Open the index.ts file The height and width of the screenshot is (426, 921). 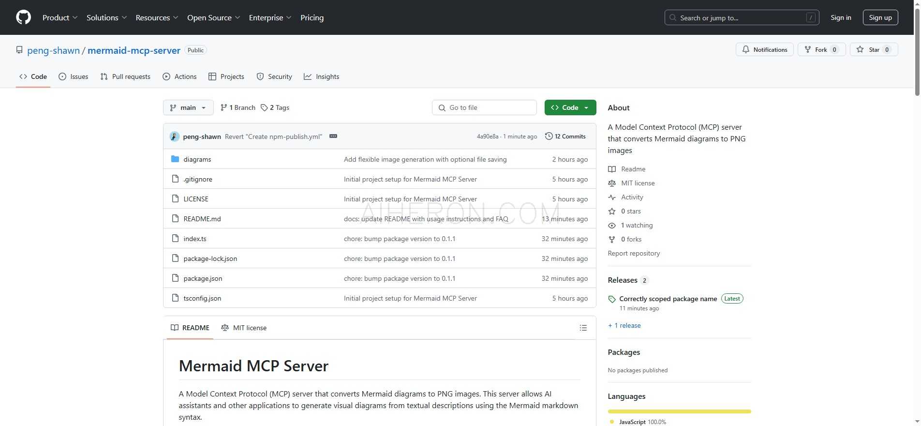coord(195,239)
